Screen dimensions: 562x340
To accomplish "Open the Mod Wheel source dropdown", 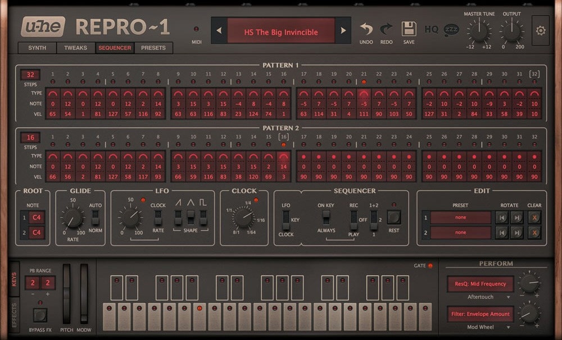I will point(488,327).
